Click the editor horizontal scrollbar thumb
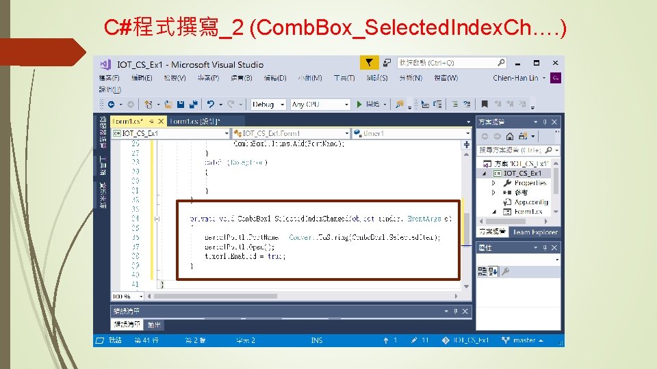Screen dimensions: 657x369 [216, 296]
